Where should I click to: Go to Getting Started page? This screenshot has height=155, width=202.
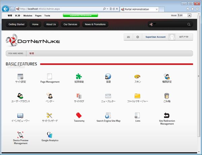16,24
